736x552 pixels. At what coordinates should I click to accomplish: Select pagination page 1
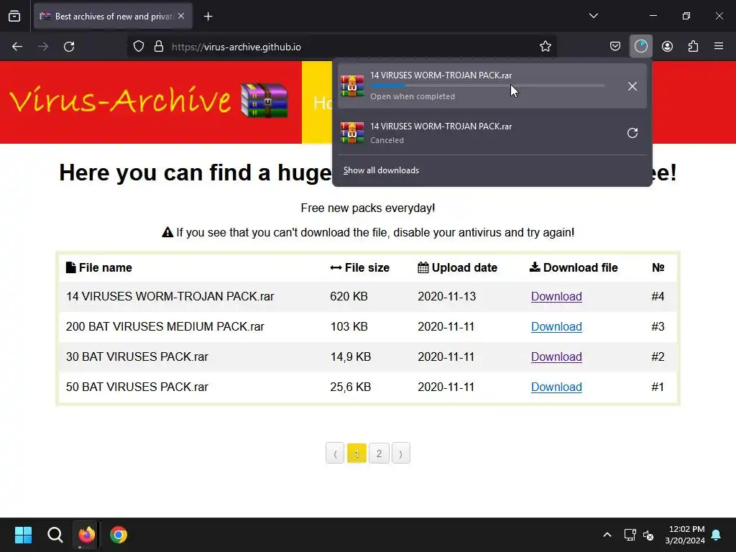[x=356, y=453]
